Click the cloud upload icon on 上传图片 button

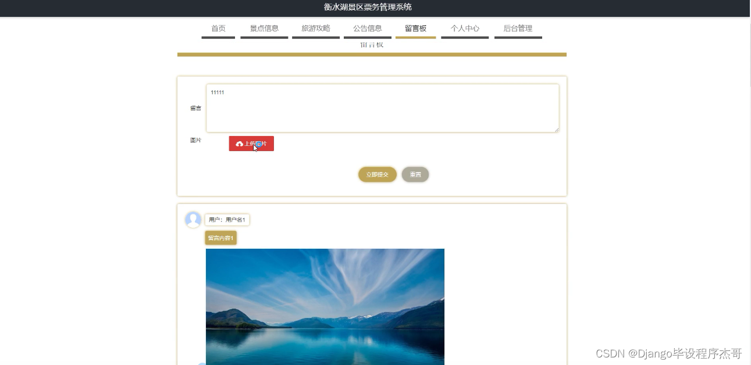coord(240,144)
